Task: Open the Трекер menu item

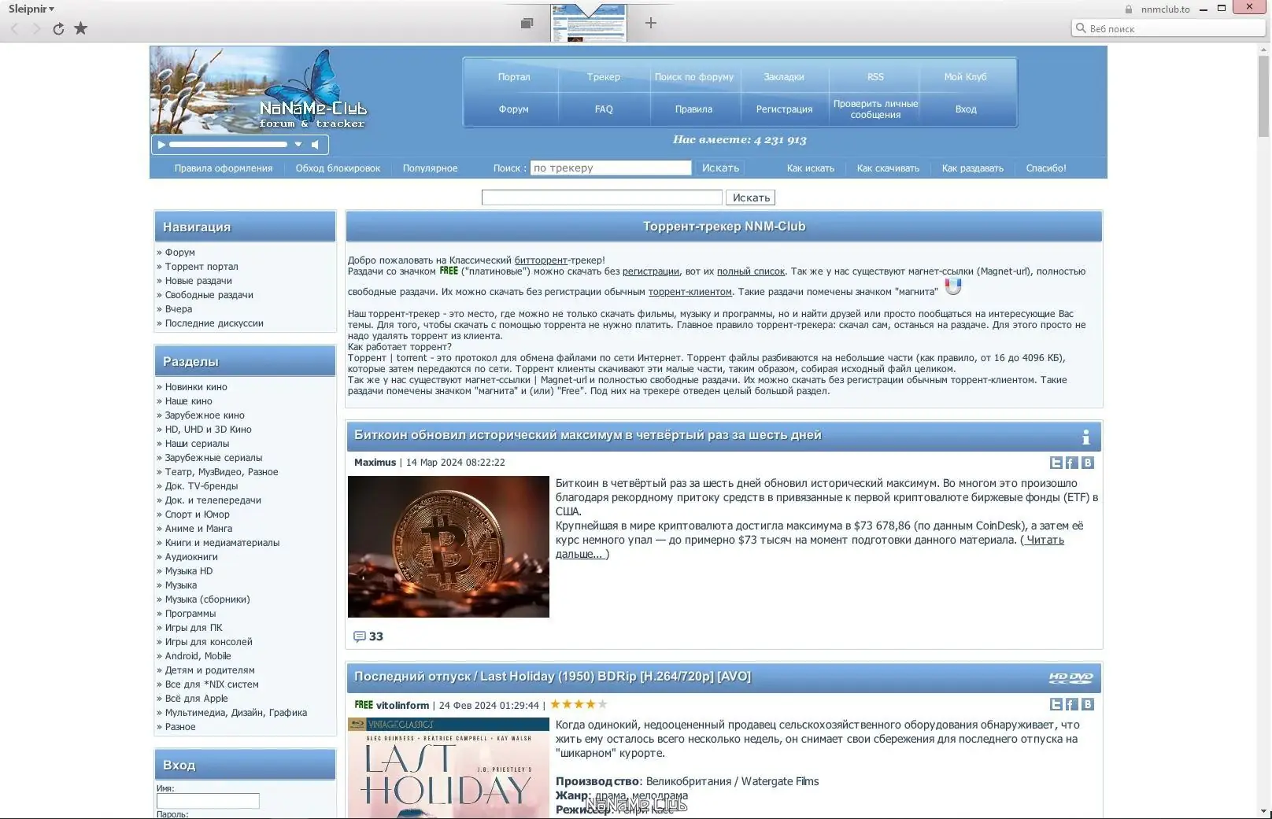Action: coord(604,77)
